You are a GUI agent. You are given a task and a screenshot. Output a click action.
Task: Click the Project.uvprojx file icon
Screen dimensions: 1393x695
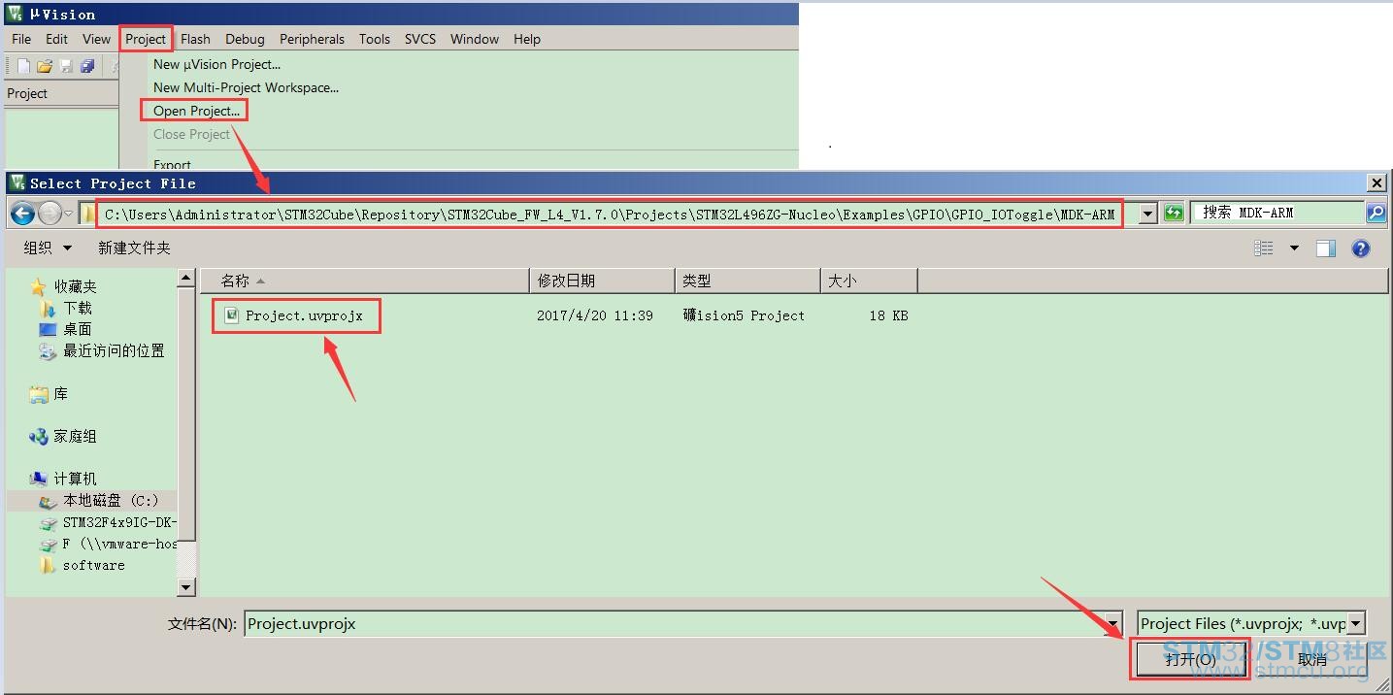coord(231,315)
